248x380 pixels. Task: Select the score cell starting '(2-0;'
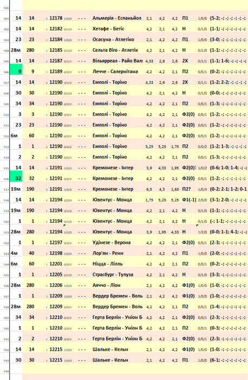(229, 254)
